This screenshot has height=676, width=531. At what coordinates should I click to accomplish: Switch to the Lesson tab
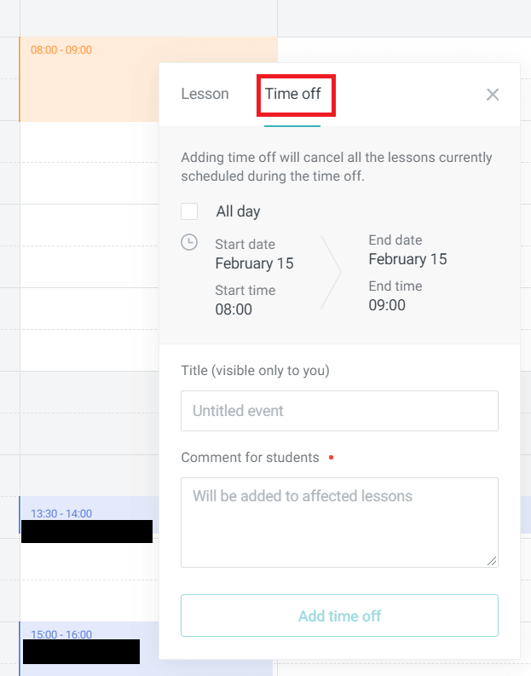coord(205,94)
